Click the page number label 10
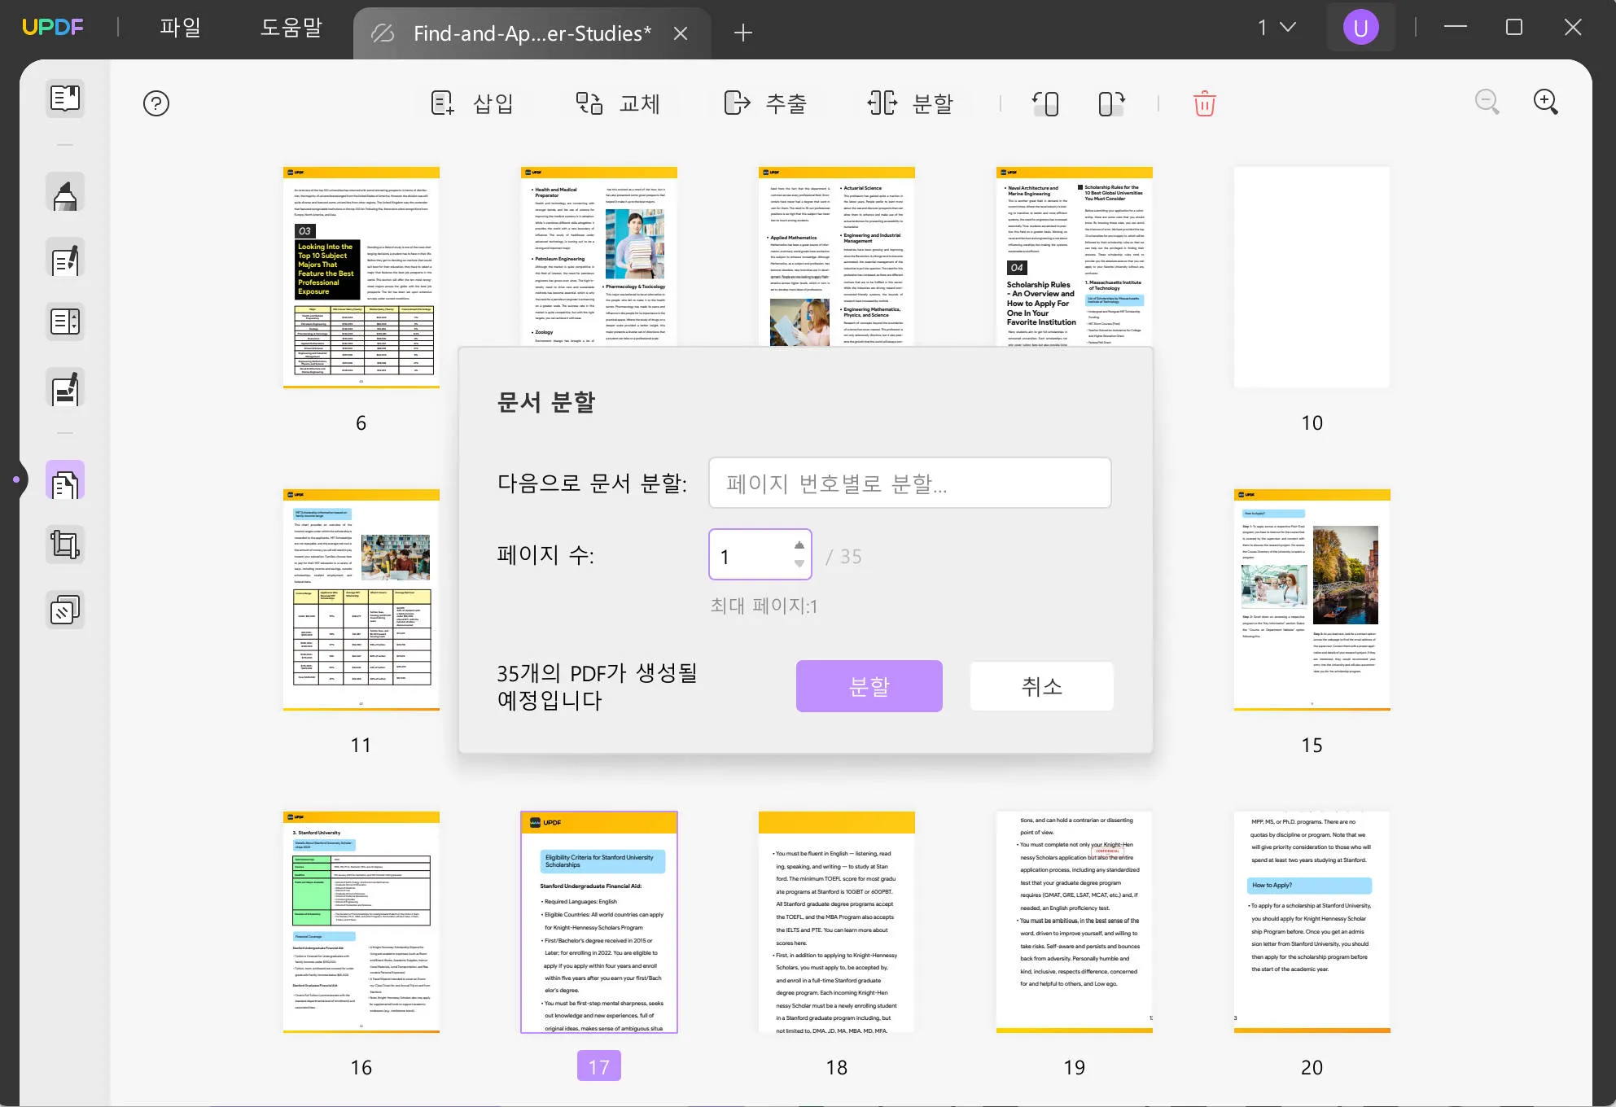 coord(1312,422)
